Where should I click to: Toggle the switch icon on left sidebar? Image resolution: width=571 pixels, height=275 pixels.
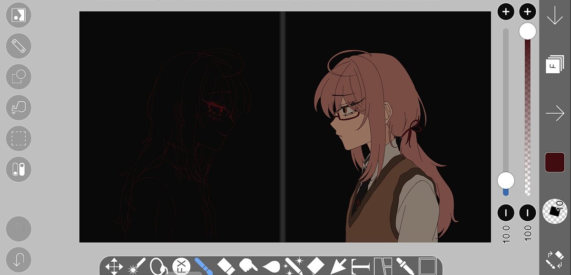[19, 169]
